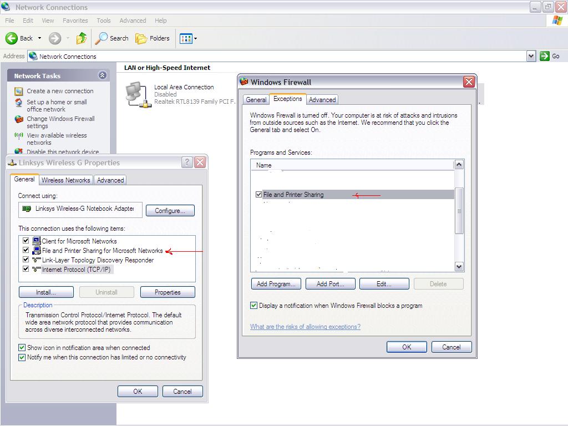Toggle Show icon in notification area
568x426 pixels.
point(22,348)
